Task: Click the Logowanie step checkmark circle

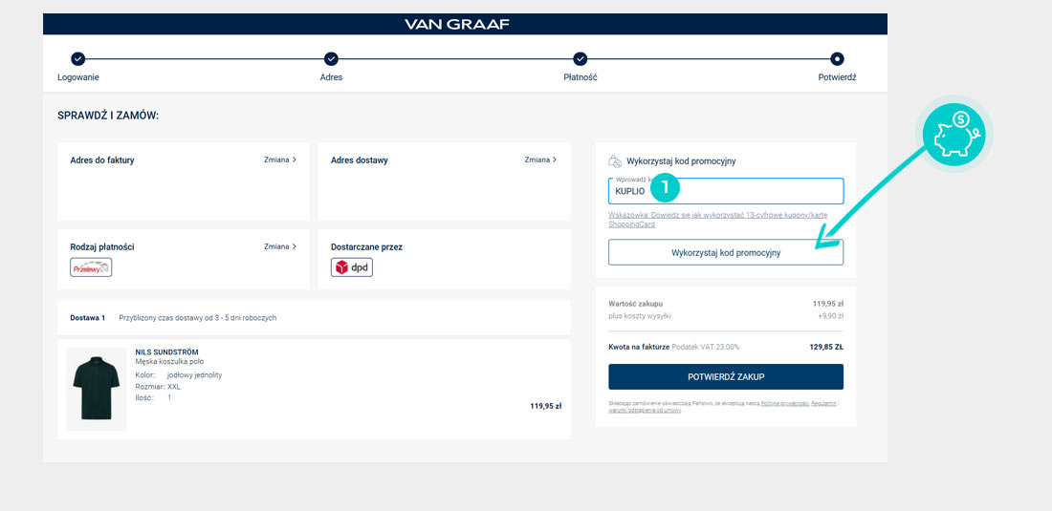Action: [x=78, y=59]
